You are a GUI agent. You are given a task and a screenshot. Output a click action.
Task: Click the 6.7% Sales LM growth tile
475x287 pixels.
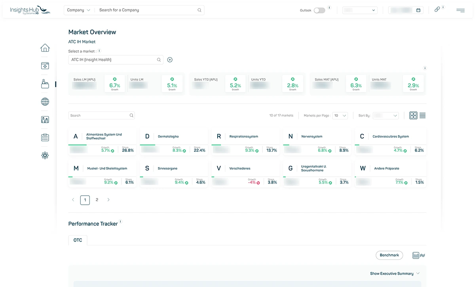tap(115, 84)
